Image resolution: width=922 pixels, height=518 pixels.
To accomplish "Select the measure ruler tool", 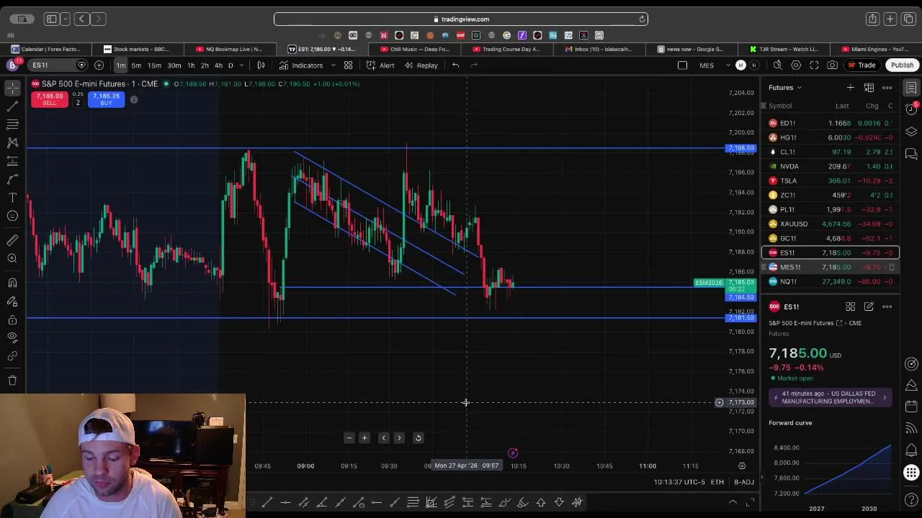I will 12,240.
